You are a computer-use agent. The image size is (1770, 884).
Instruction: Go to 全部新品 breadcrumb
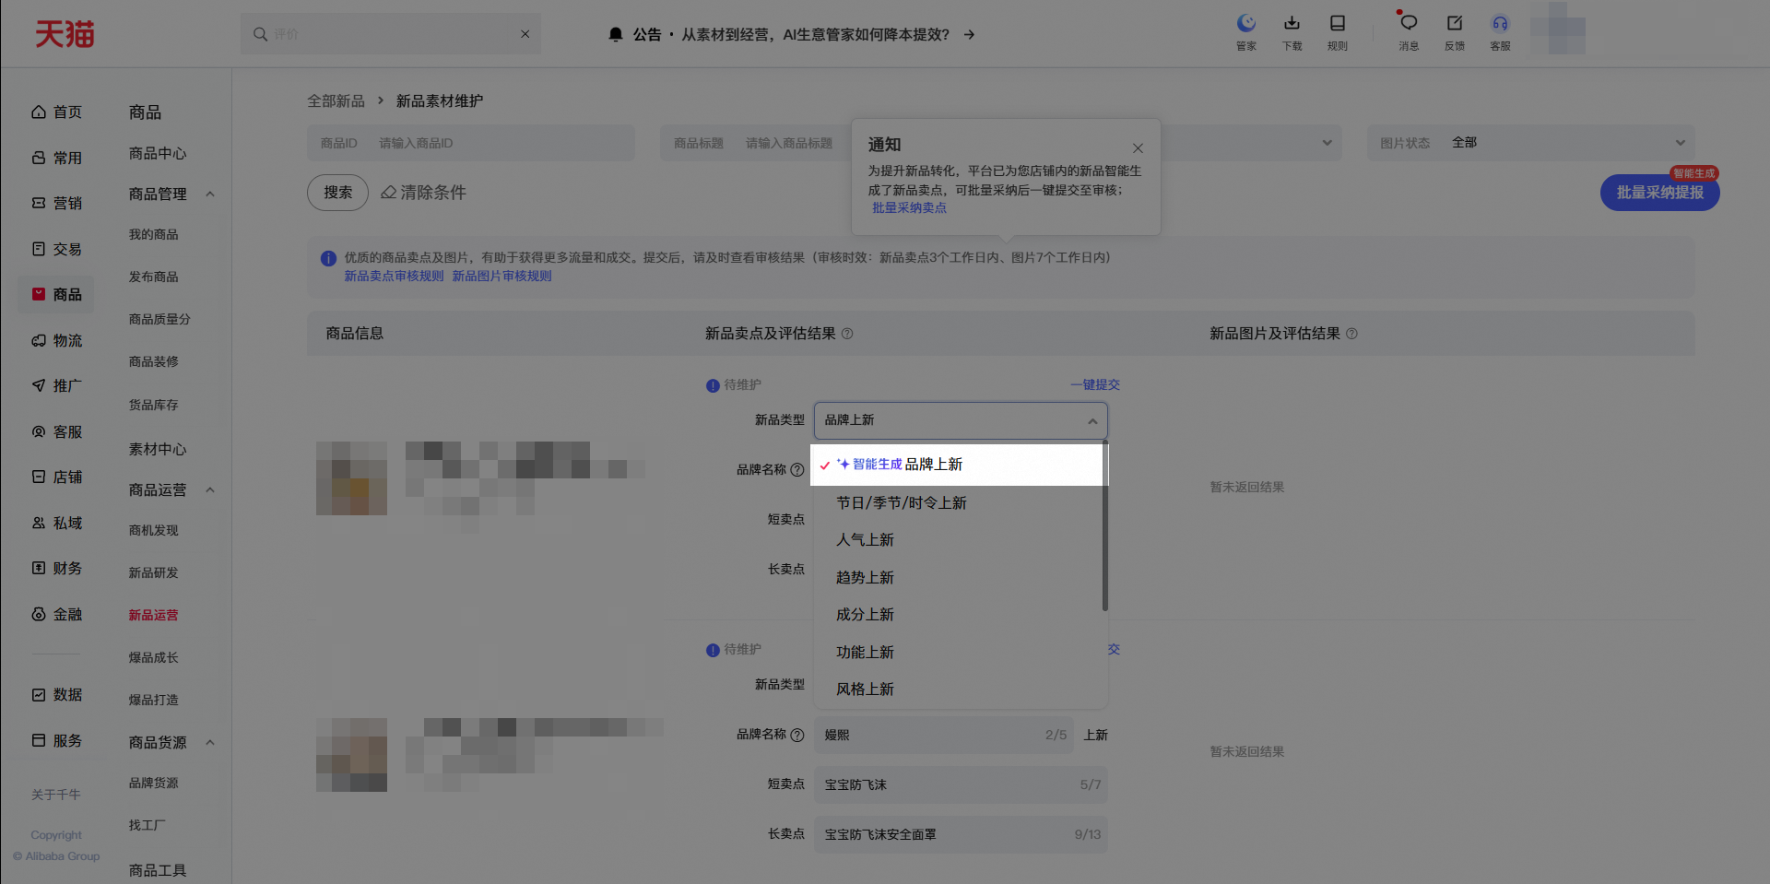336,101
